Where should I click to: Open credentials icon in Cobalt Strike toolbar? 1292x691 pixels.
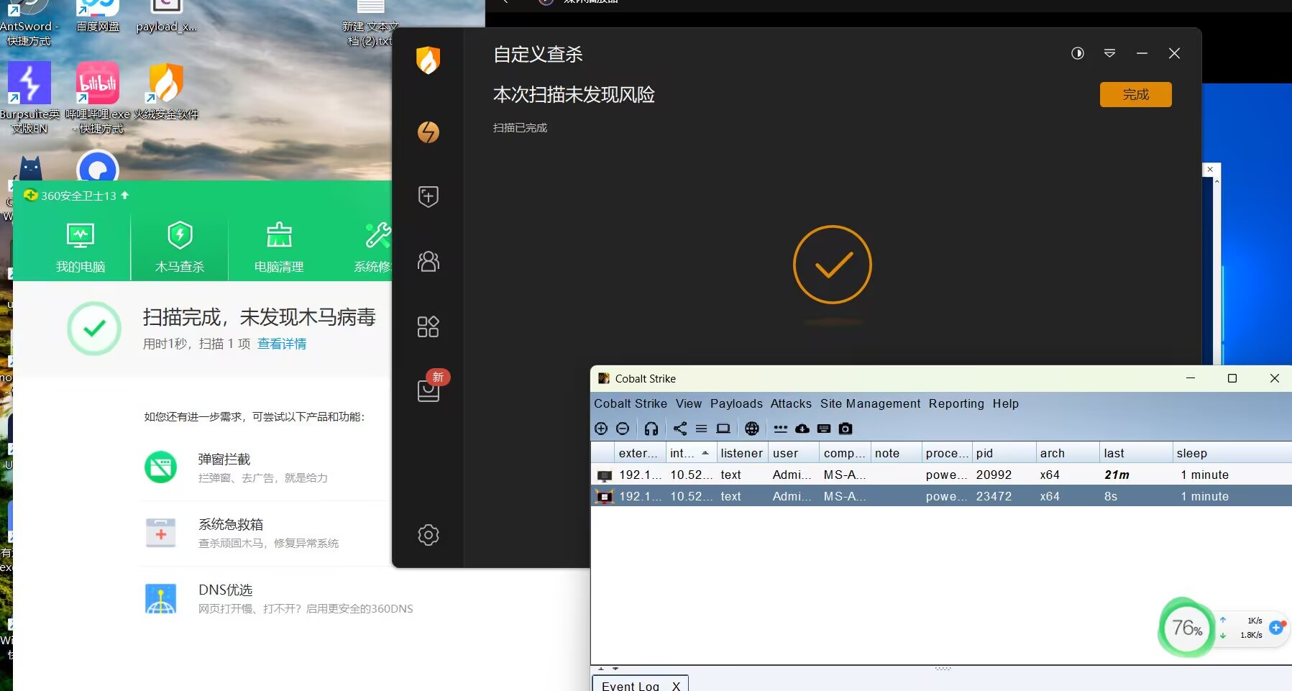[x=781, y=429]
